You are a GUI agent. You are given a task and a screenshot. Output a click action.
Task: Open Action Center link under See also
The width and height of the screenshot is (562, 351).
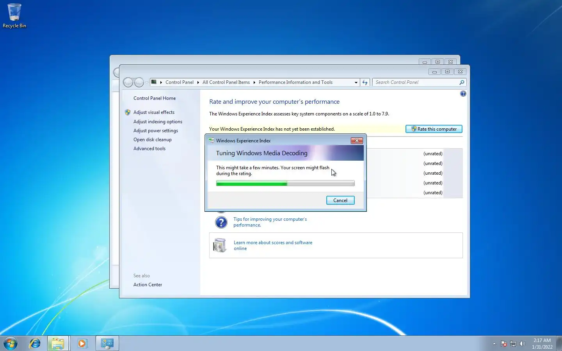pyautogui.click(x=148, y=285)
